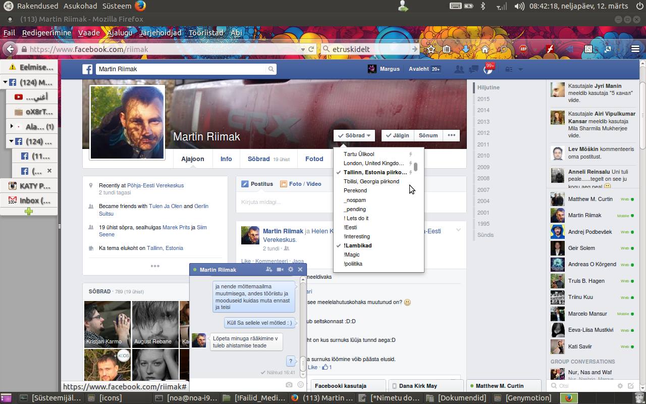
Task: Open the Järjehoidjad bookmarks menu
Action: click(x=160, y=33)
